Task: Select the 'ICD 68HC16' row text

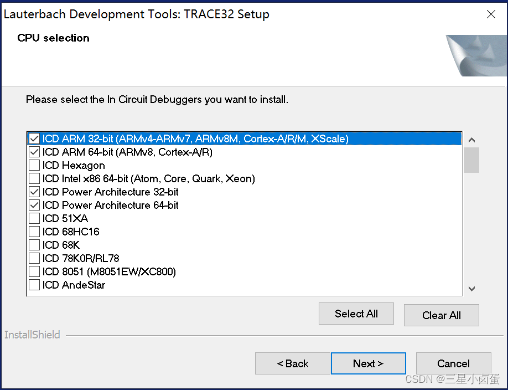Action: (71, 232)
